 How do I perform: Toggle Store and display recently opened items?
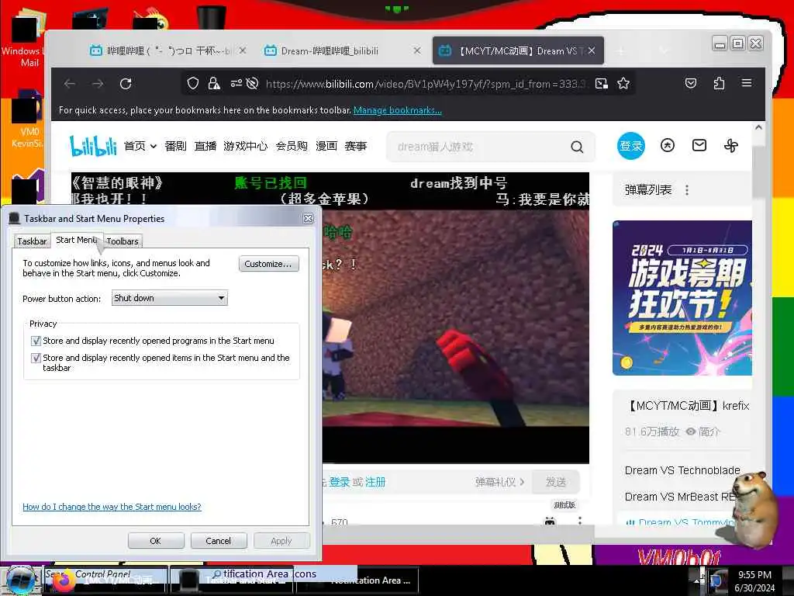[36, 358]
